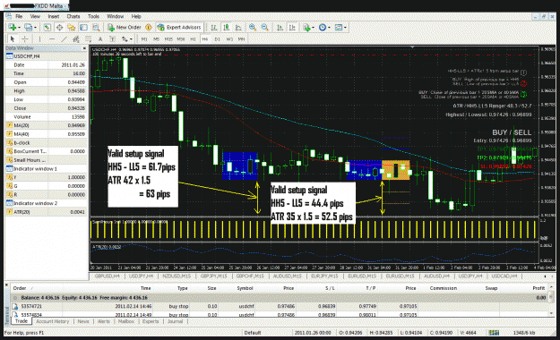Open the Tools menu

coord(93,16)
